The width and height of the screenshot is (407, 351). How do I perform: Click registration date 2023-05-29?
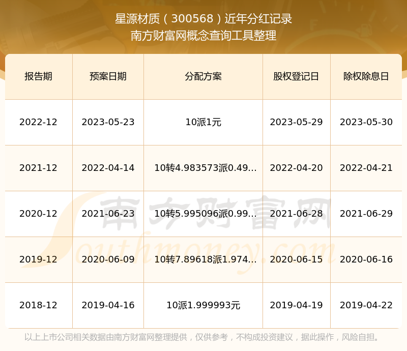pos(296,122)
